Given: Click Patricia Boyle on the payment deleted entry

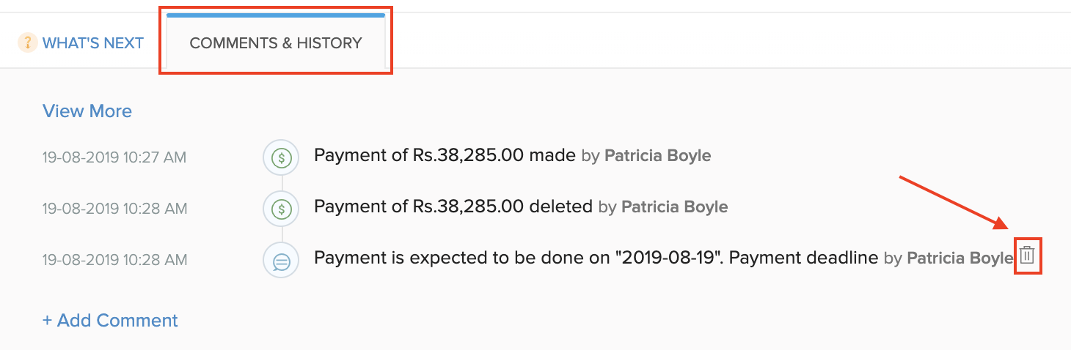Looking at the screenshot, I should click(x=674, y=207).
